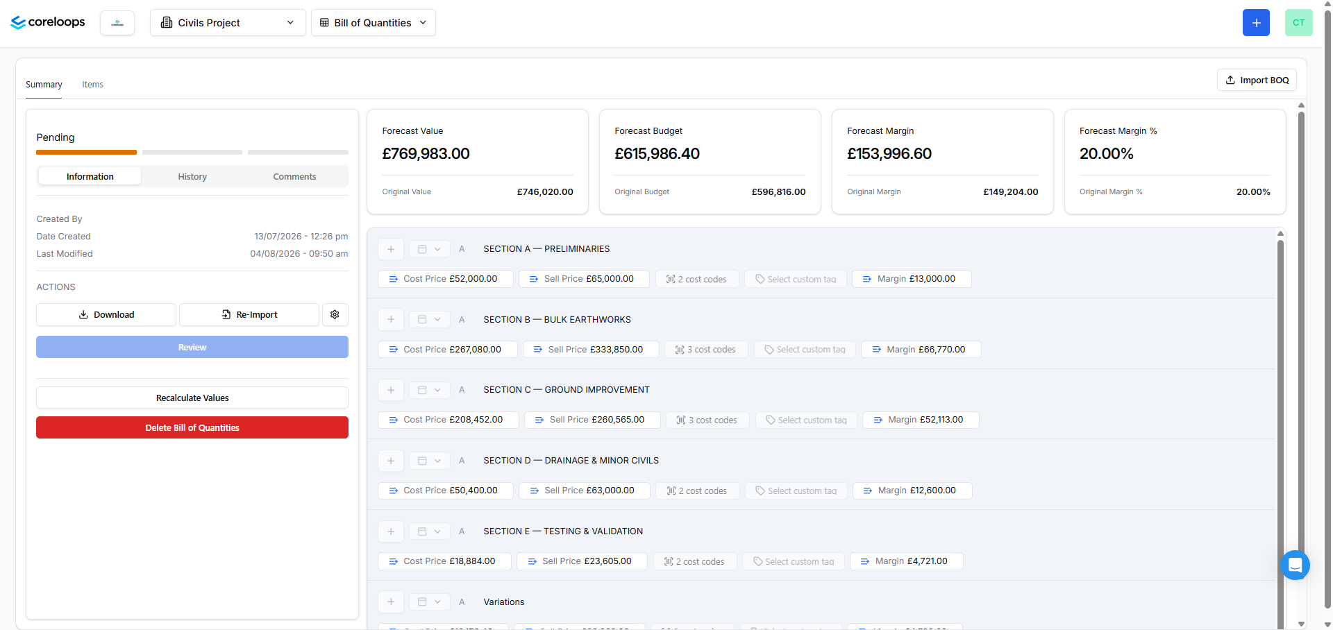Click the Pending progress bar first step

click(x=86, y=152)
